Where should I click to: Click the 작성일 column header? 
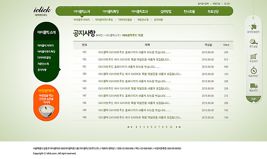[x=208, y=45]
